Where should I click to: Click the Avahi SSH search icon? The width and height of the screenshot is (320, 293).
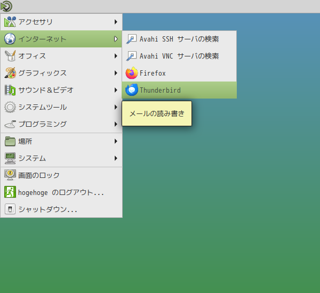[131, 39]
